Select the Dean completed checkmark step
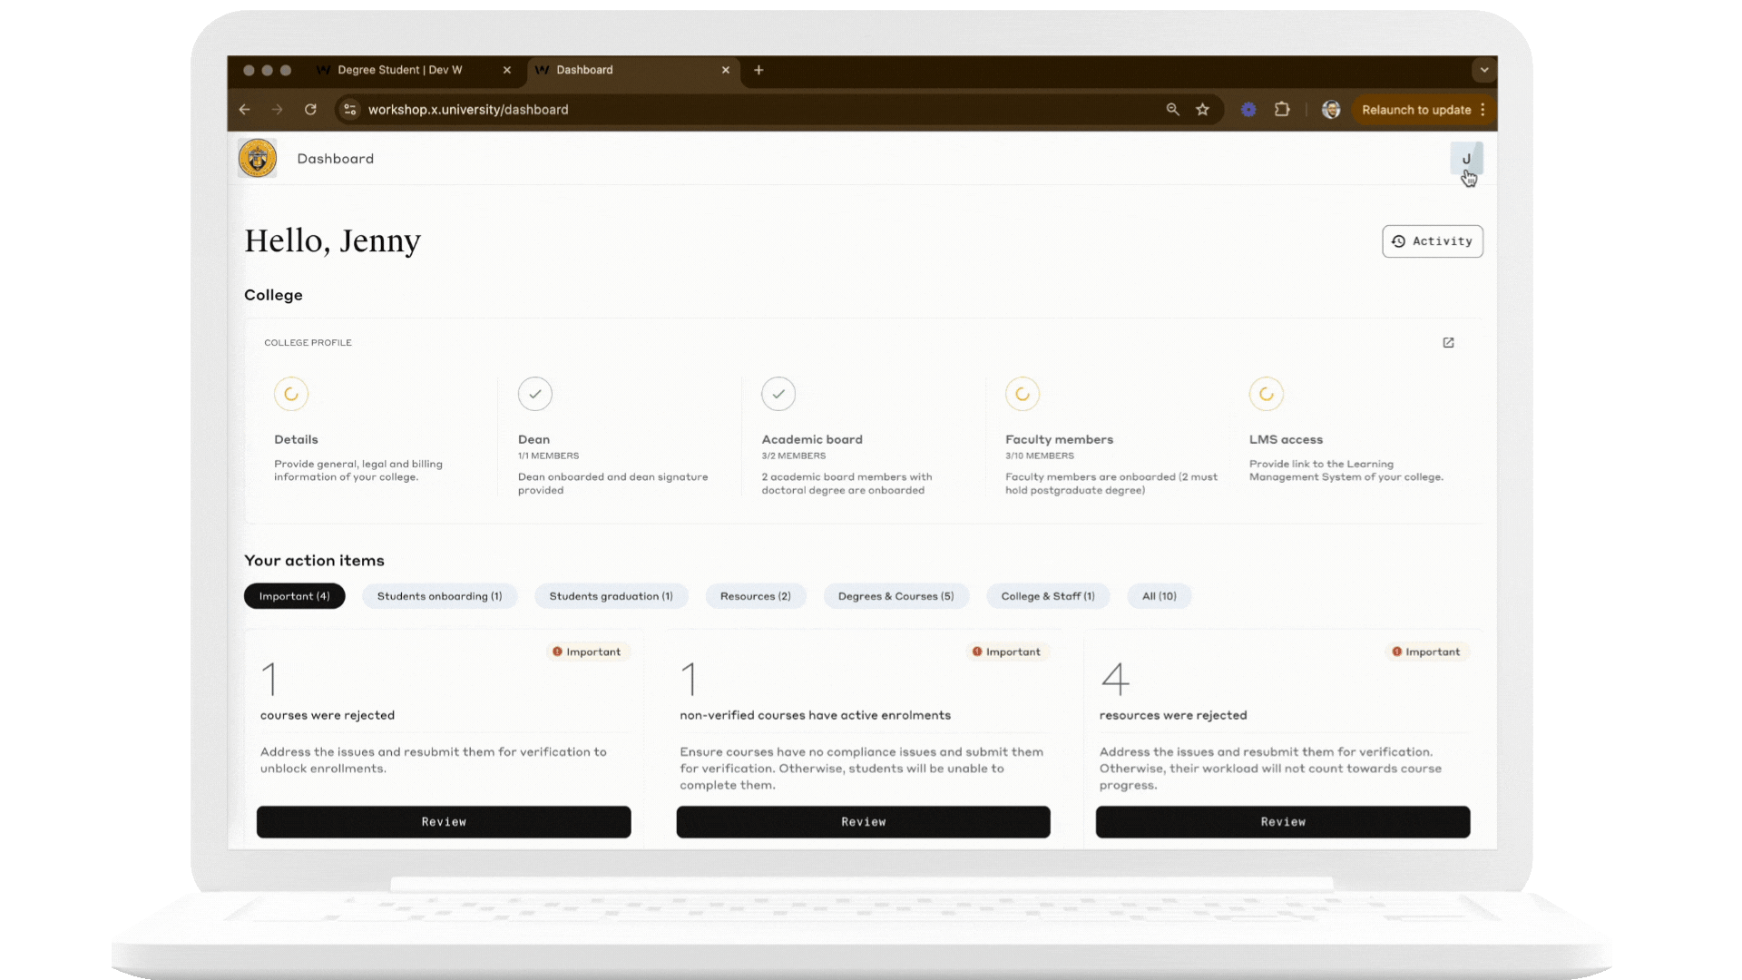 coord(534,394)
